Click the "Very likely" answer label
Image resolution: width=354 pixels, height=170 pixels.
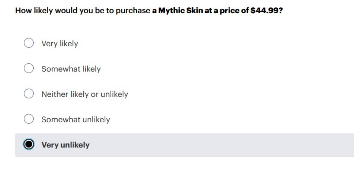click(x=60, y=44)
